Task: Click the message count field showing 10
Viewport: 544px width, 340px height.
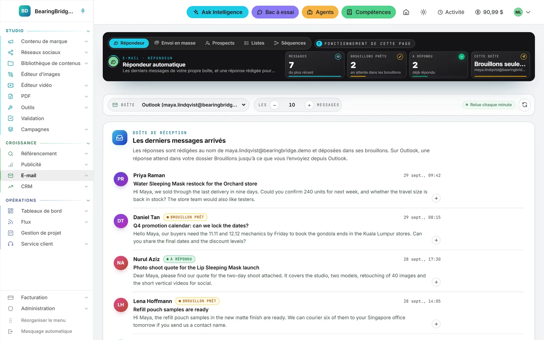Action: [292, 105]
